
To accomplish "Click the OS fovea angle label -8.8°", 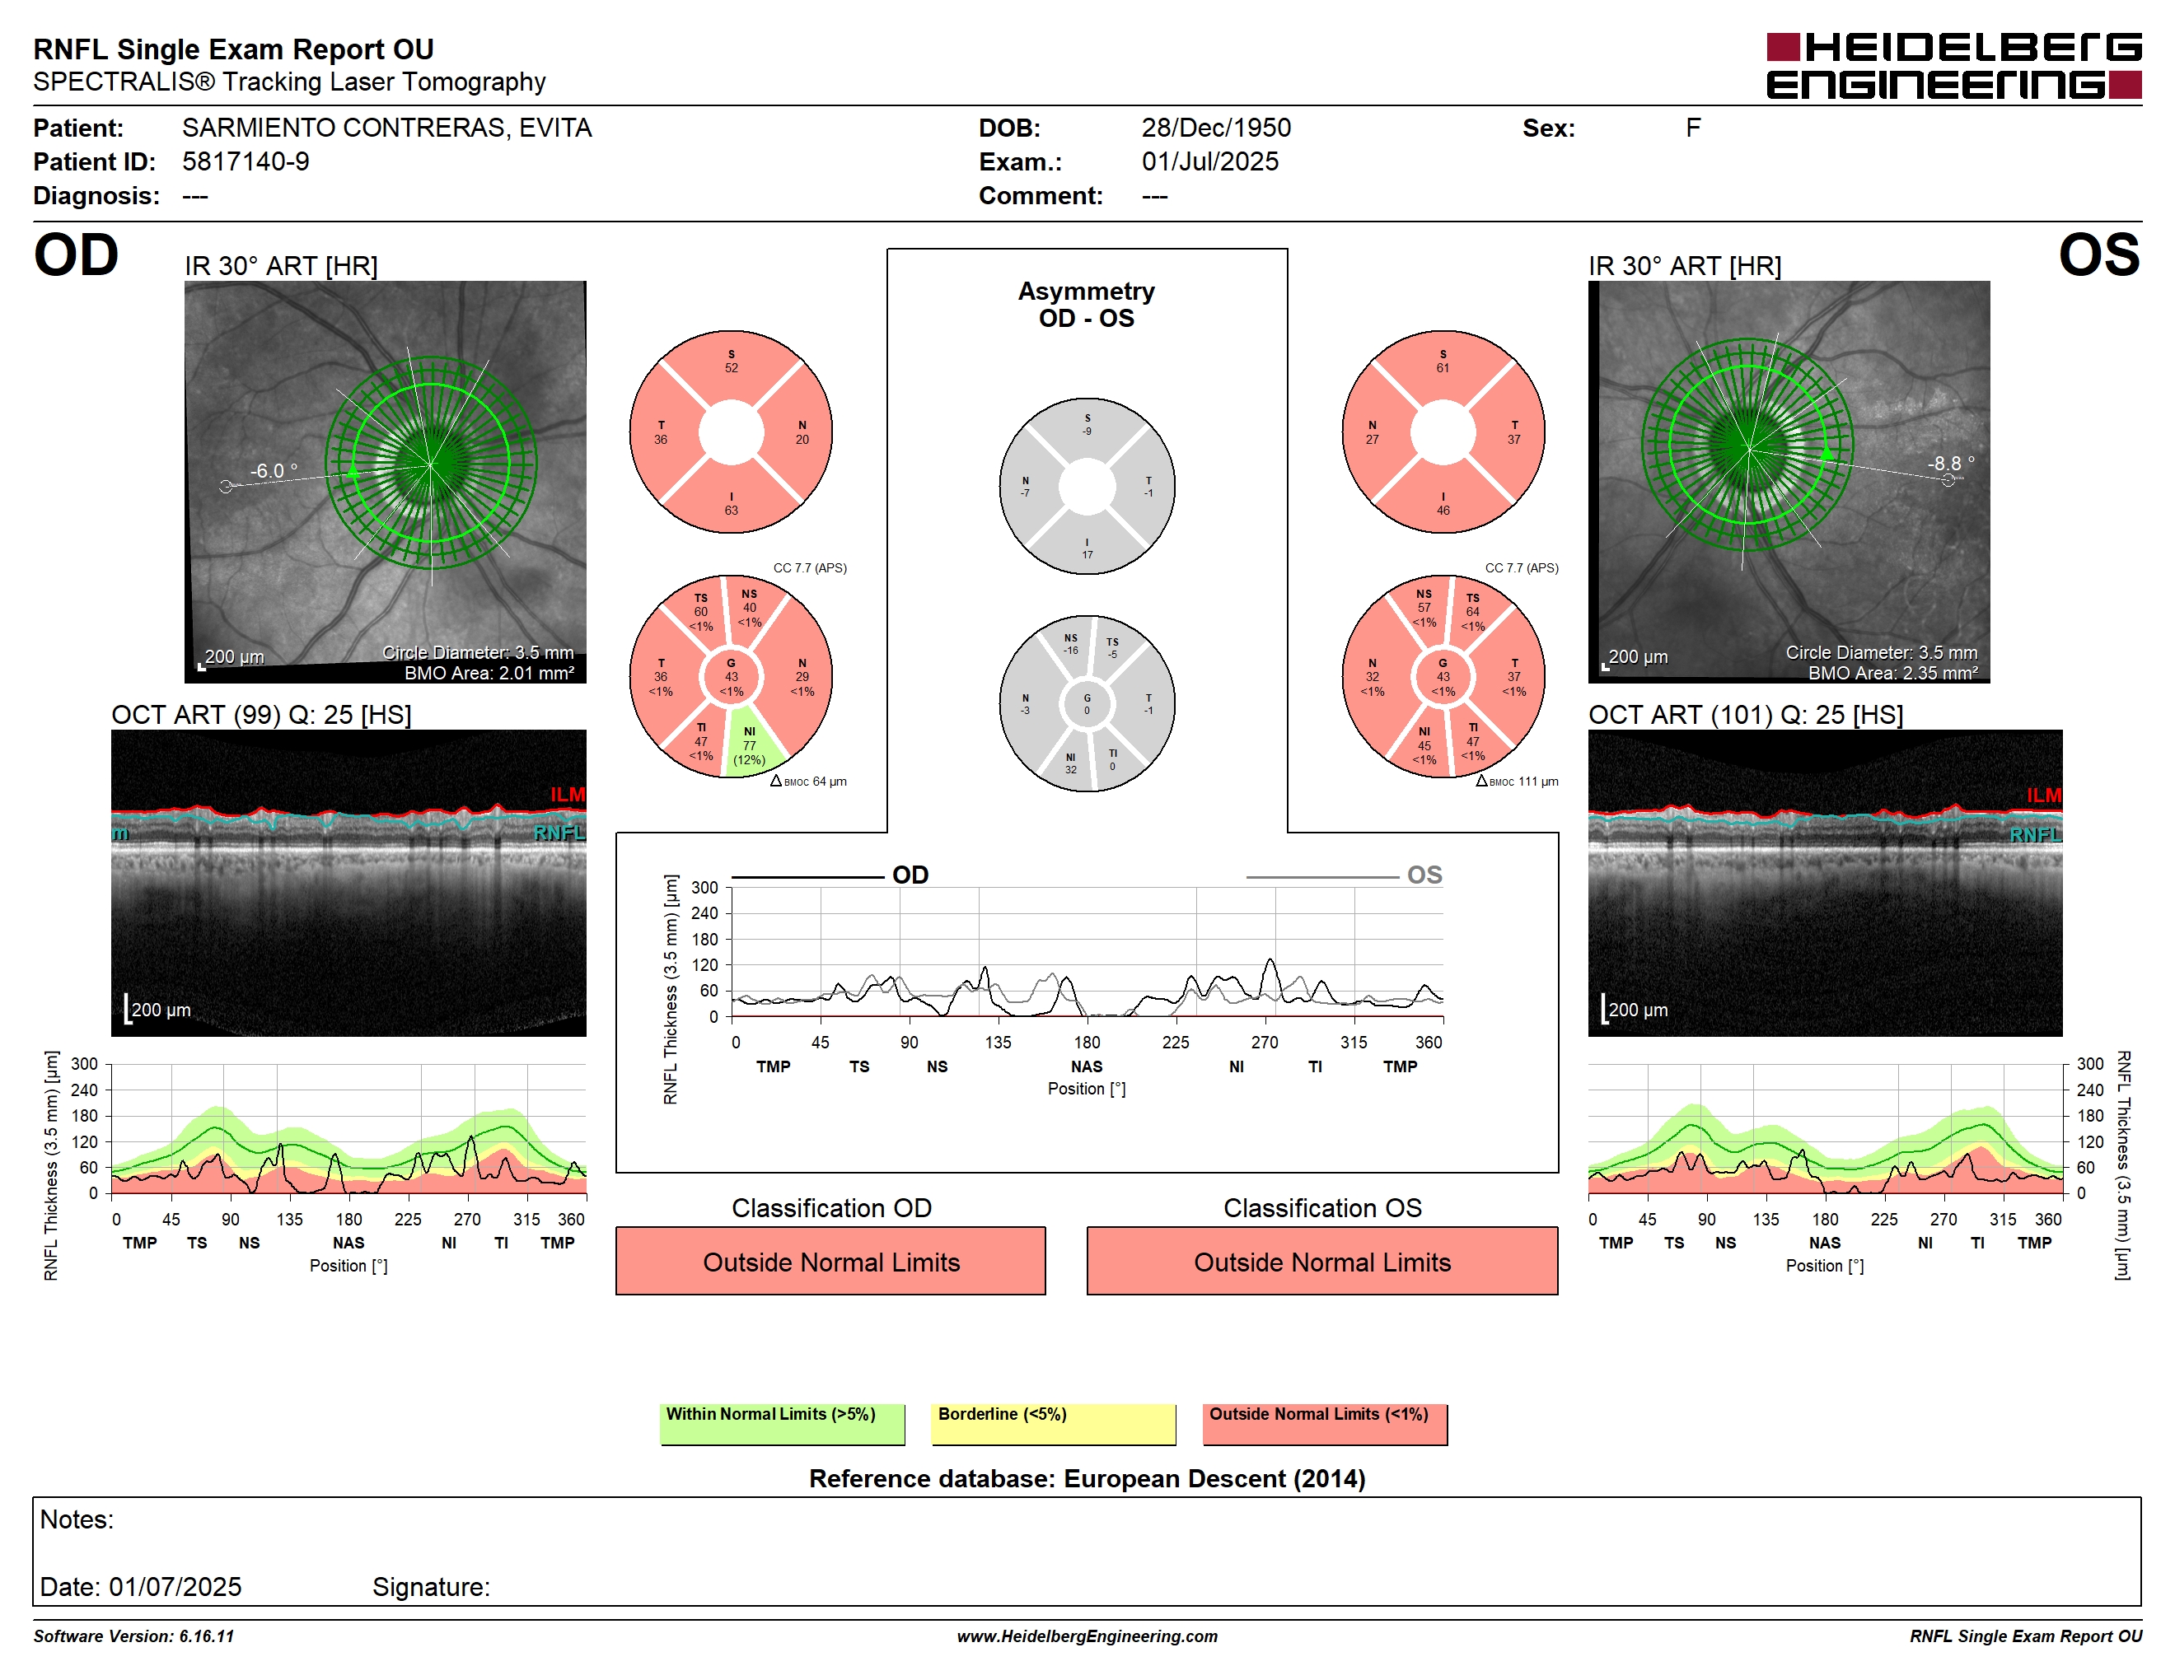I will pos(1950,464).
